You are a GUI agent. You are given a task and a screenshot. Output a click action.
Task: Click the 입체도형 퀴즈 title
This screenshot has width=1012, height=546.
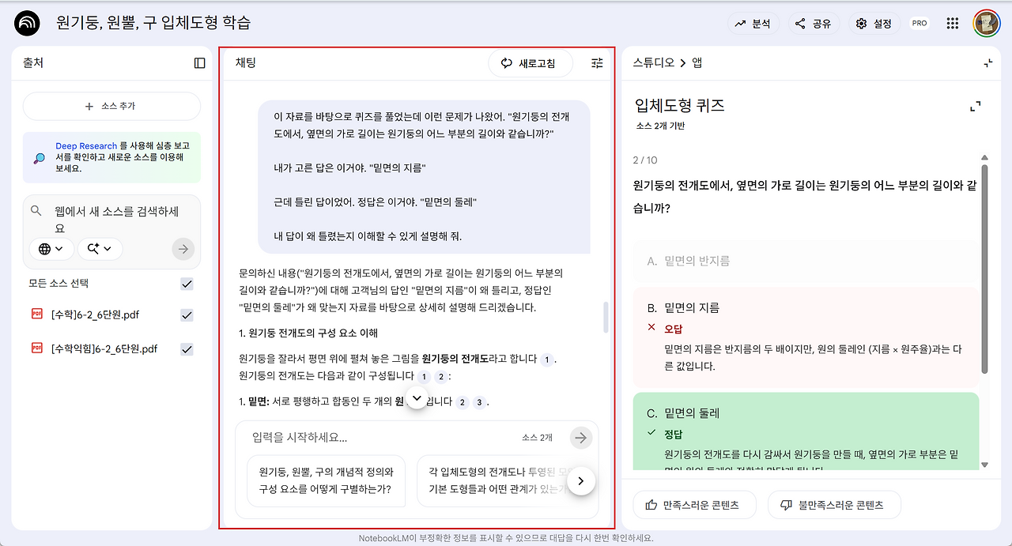point(680,106)
